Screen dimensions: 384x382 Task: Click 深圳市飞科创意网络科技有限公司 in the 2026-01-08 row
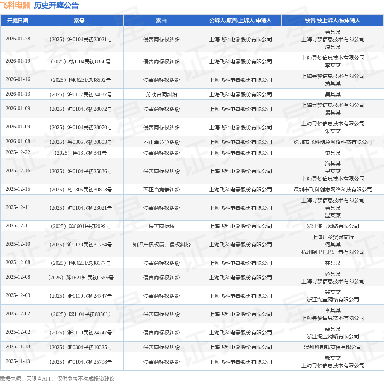pyautogui.click(x=333, y=142)
